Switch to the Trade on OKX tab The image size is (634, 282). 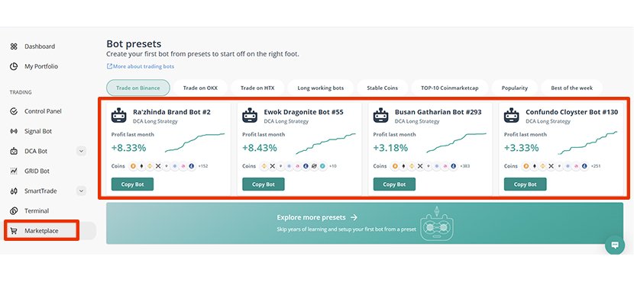click(200, 88)
